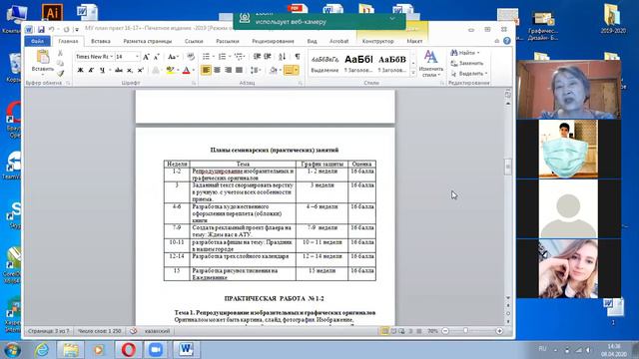639x359 pixels.
Task: Open Internet Explorer from taskbar
Action: point(42,350)
